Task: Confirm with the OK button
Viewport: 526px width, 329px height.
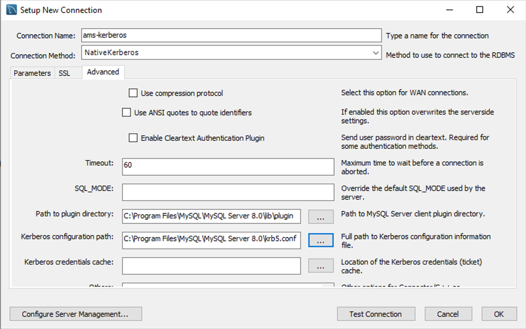Action: (x=499, y=314)
